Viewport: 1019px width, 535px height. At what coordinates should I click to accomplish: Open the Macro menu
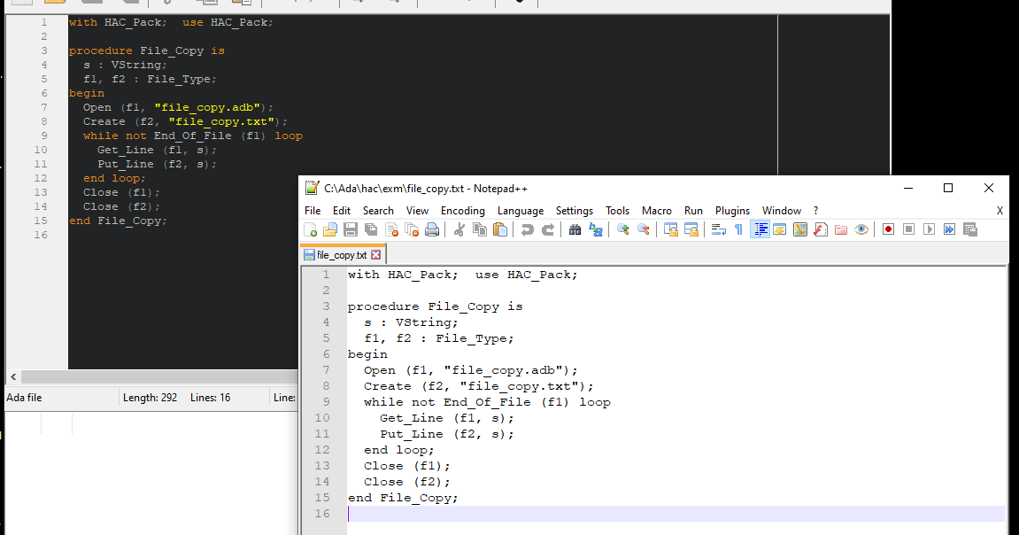point(656,210)
